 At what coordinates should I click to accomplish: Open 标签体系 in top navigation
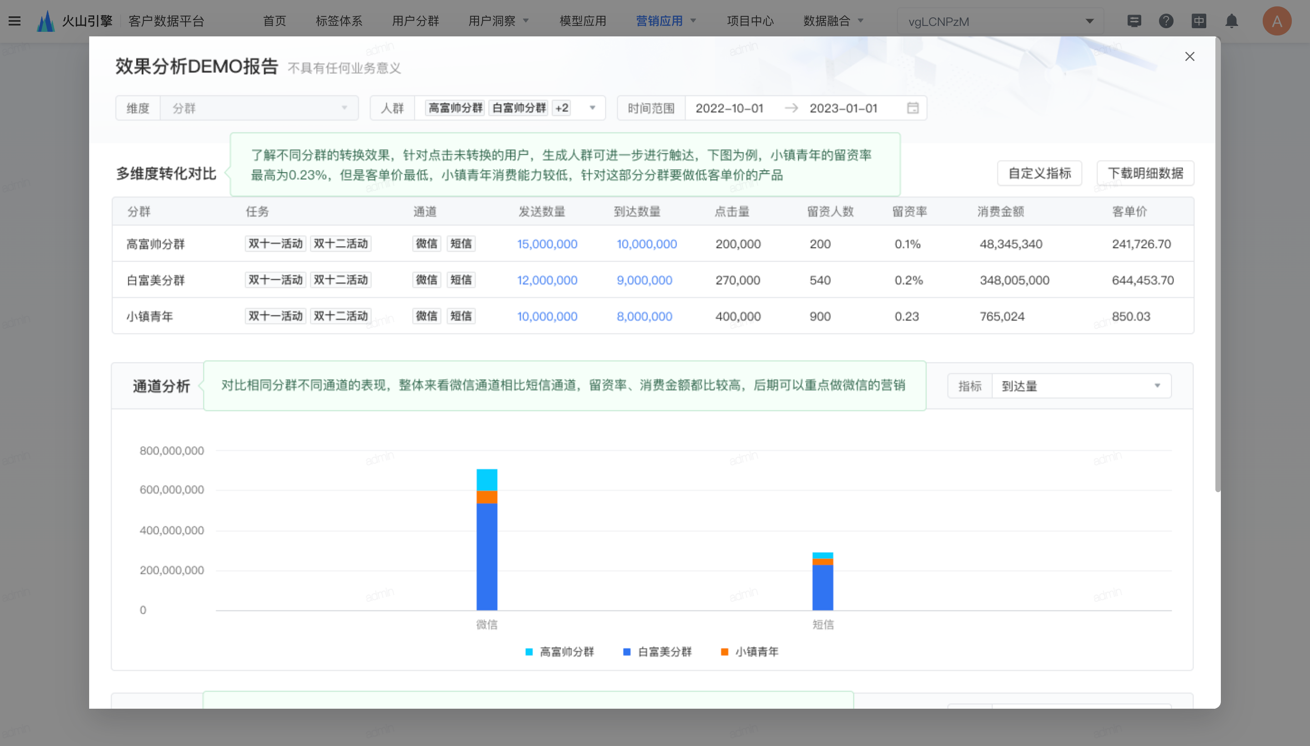338,21
